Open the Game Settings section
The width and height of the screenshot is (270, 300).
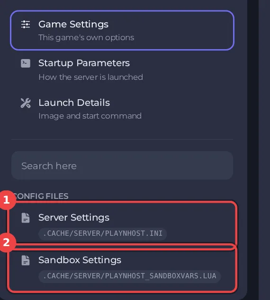(122, 30)
